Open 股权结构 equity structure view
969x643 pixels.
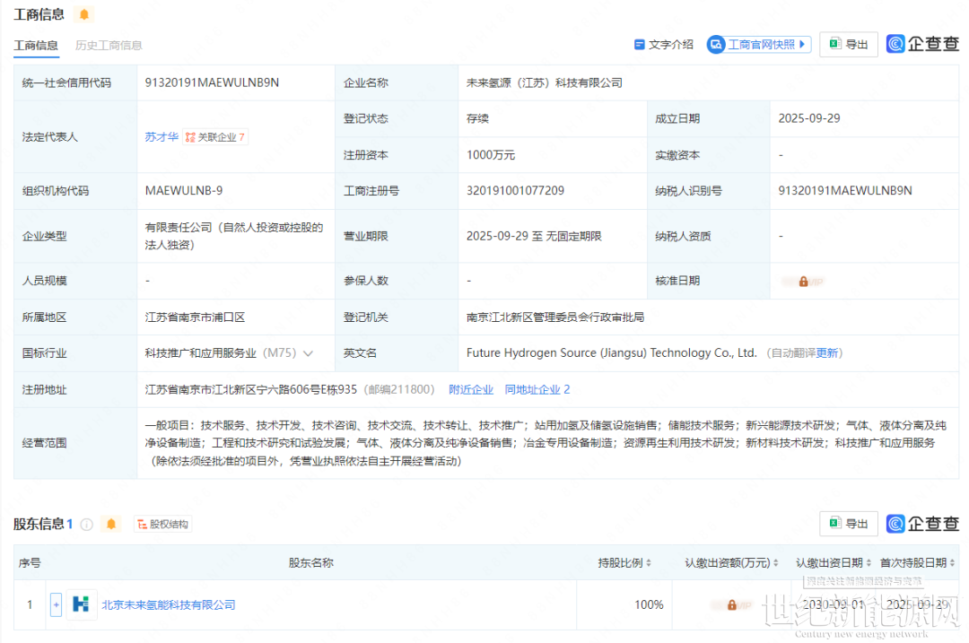[162, 525]
